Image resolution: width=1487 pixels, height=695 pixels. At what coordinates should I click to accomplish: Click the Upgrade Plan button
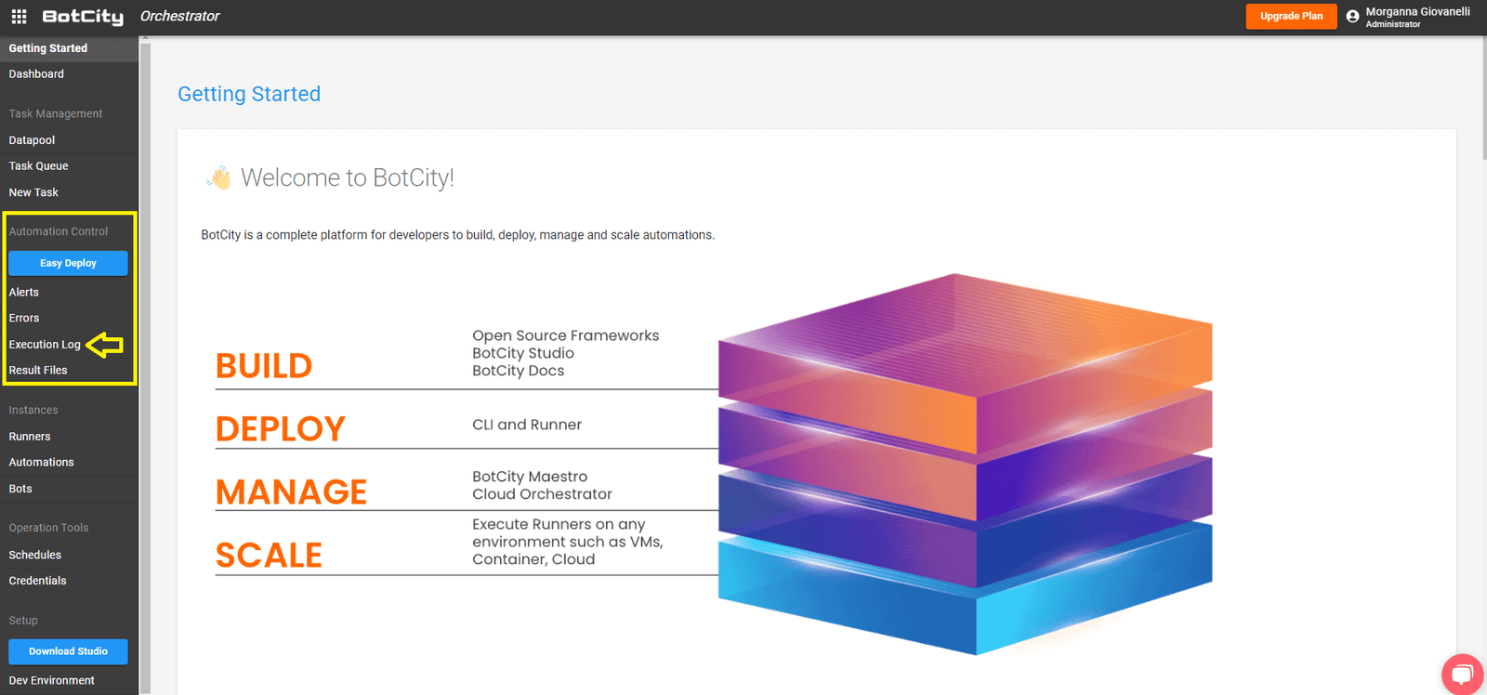tap(1291, 17)
